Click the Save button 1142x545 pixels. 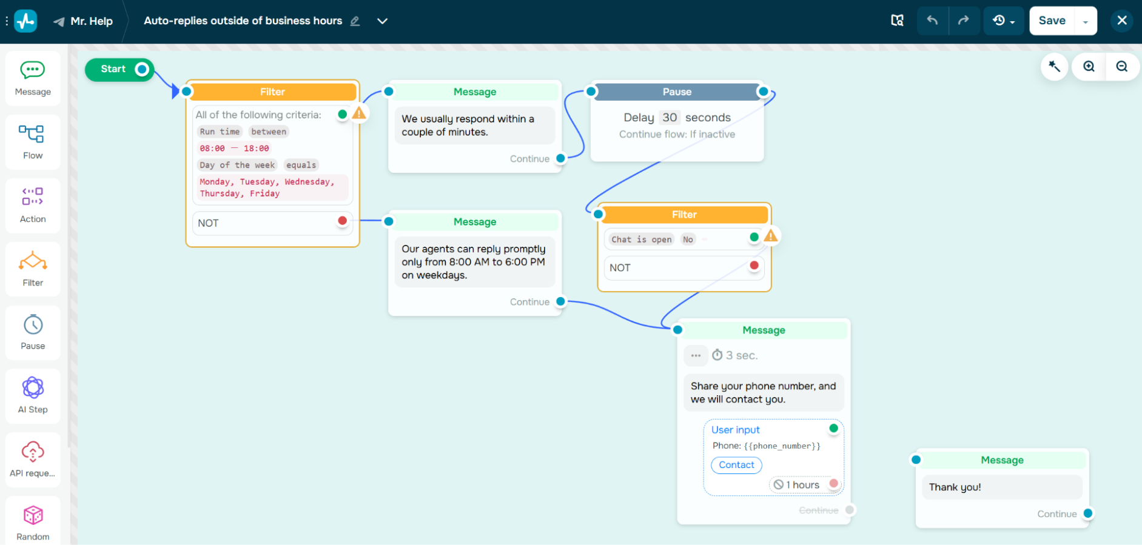point(1052,21)
